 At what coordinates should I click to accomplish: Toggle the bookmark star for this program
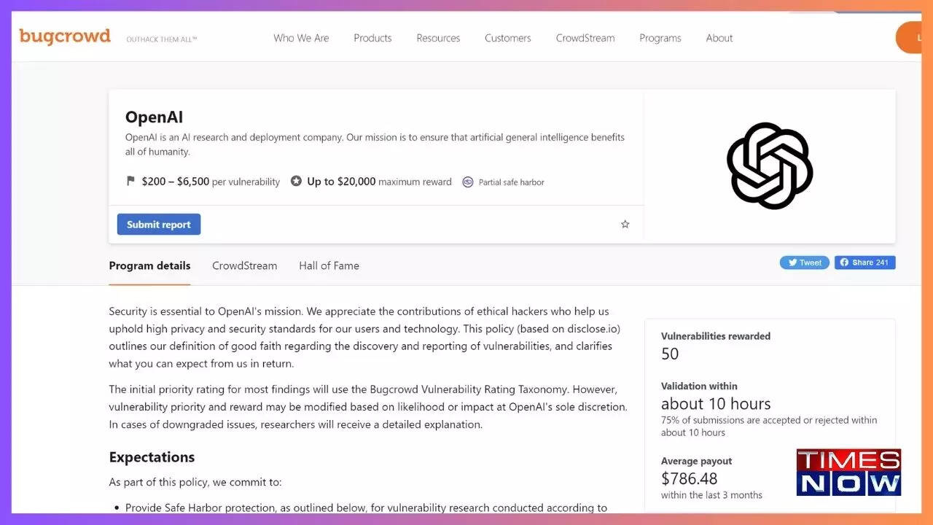(x=625, y=225)
